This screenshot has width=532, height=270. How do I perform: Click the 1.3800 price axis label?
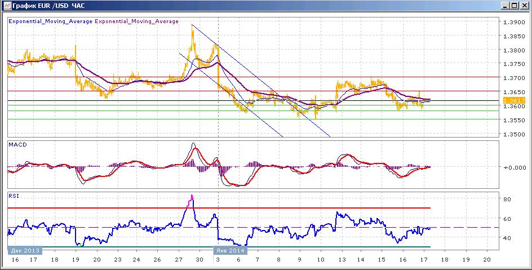coord(515,50)
